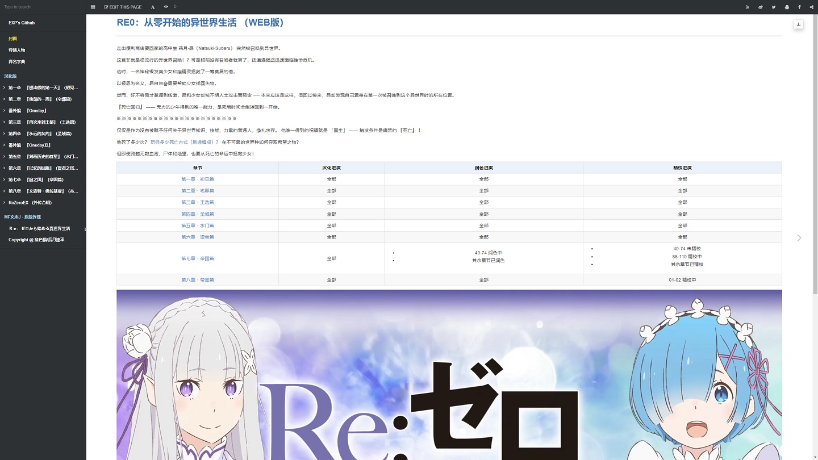Open the 历经多少死亡方式（剧透慎点）？ link
Screen dimensions: 818x460
point(184,142)
